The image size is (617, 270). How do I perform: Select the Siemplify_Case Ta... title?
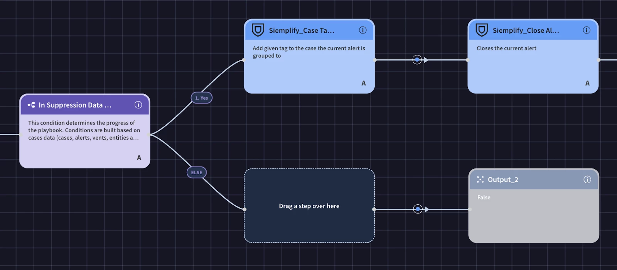(x=302, y=31)
